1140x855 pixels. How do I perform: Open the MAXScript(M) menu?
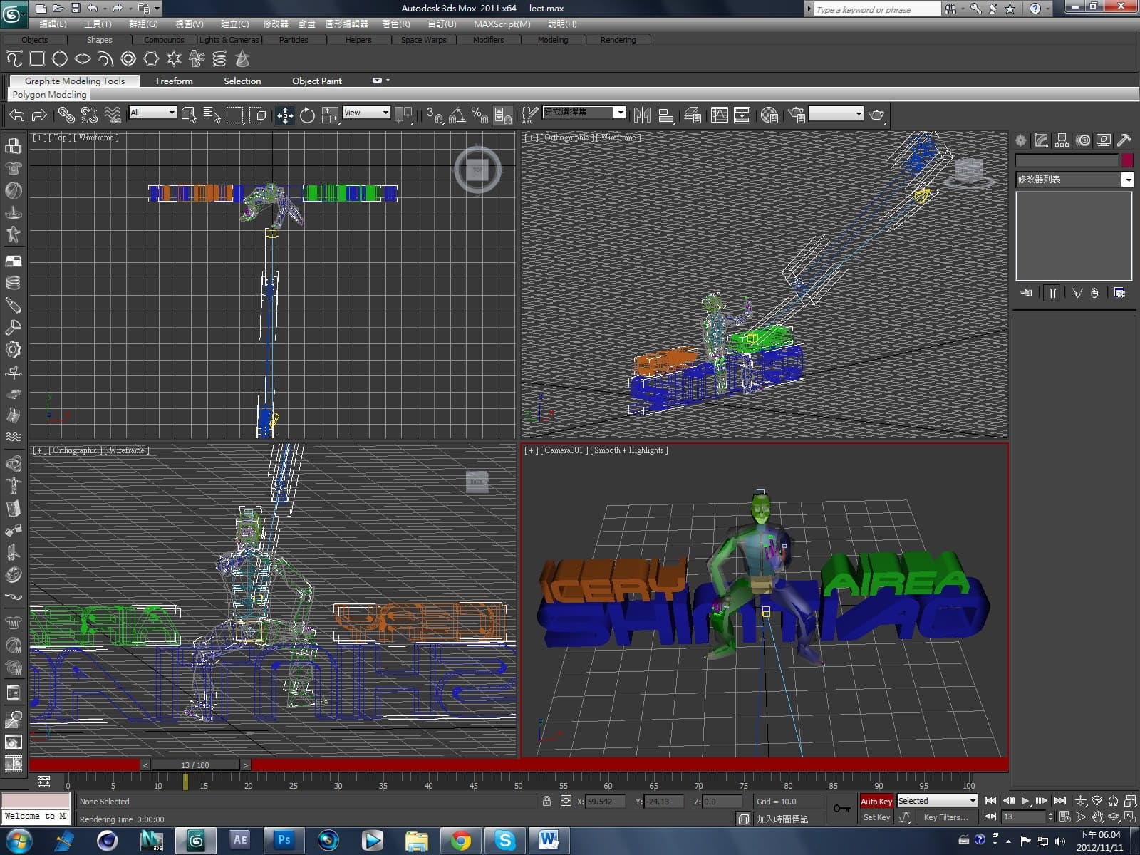pyautogui.click(x=502, y=24)
